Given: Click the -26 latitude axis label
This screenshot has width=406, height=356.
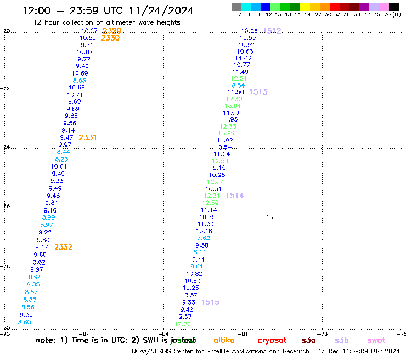Looking at the screenshot, I should click(x=5, y=206).
